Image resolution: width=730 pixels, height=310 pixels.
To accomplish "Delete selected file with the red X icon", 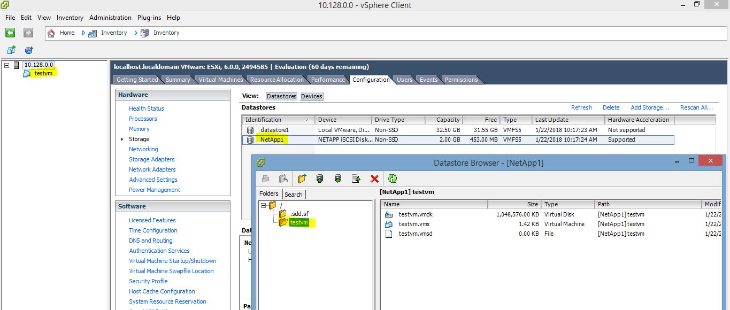I will [374, 179].
